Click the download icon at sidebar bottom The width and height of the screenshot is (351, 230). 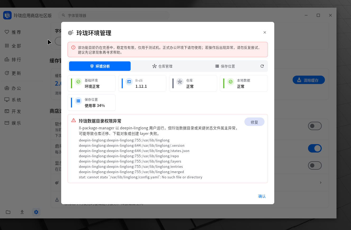coord(22,212)
